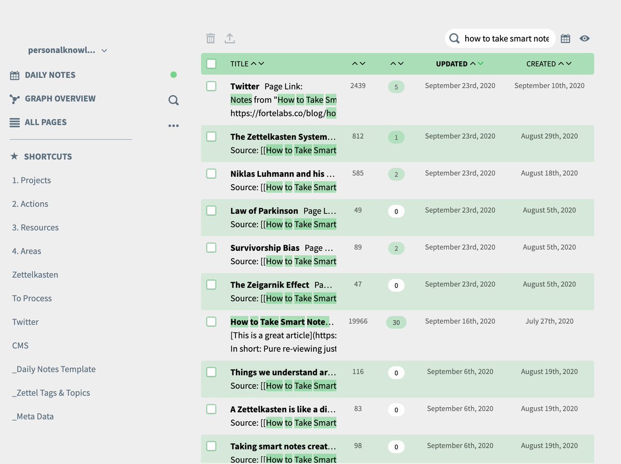Open Twitter shortcut in sidebar
This screenshot has height=464, width=621.
tap(25, 322)
